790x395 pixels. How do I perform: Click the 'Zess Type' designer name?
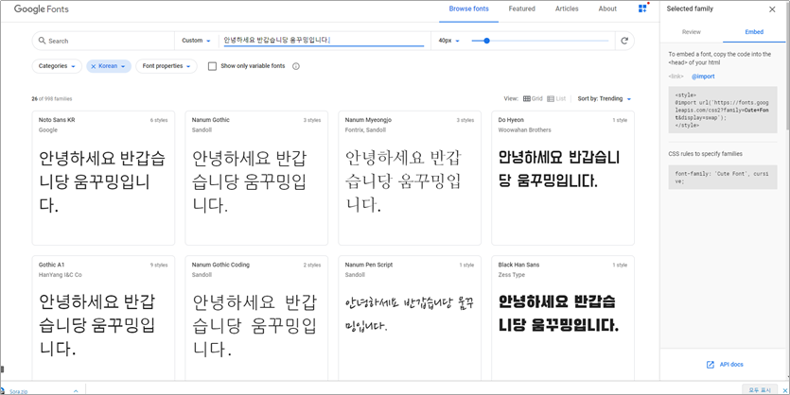(x=512, y=275)
